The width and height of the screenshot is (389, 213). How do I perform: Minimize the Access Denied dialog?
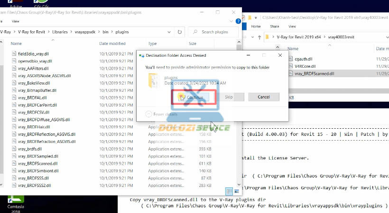click(248, 55)
